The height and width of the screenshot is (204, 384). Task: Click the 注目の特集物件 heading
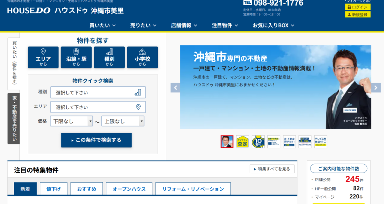click(x=36, y=170)
